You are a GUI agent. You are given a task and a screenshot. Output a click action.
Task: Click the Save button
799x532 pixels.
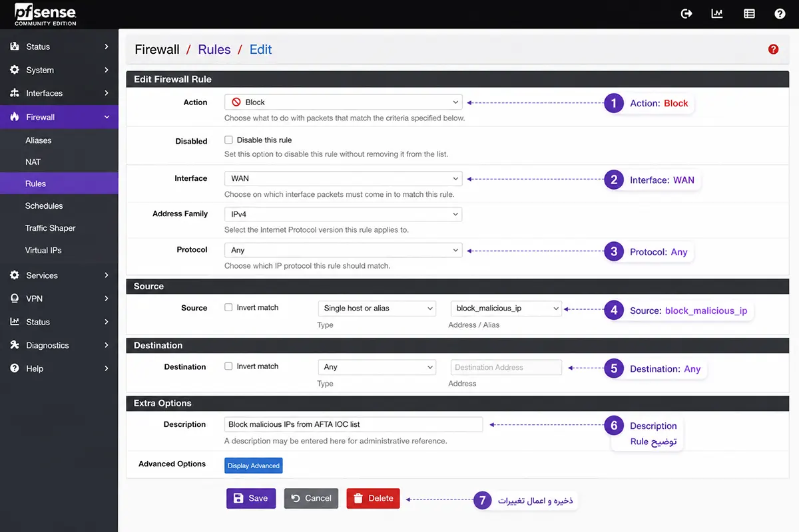(251, 498)
